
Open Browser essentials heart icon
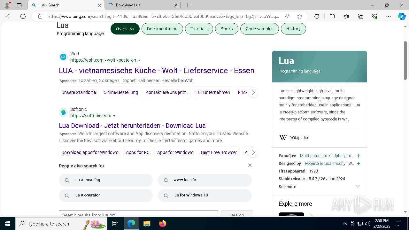(x=374, y=16)
